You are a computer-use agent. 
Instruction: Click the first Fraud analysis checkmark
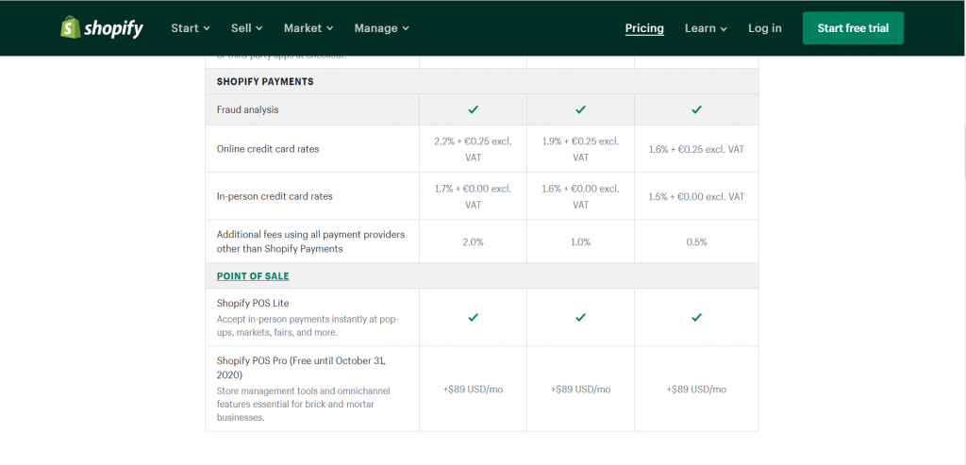(474, 109)
